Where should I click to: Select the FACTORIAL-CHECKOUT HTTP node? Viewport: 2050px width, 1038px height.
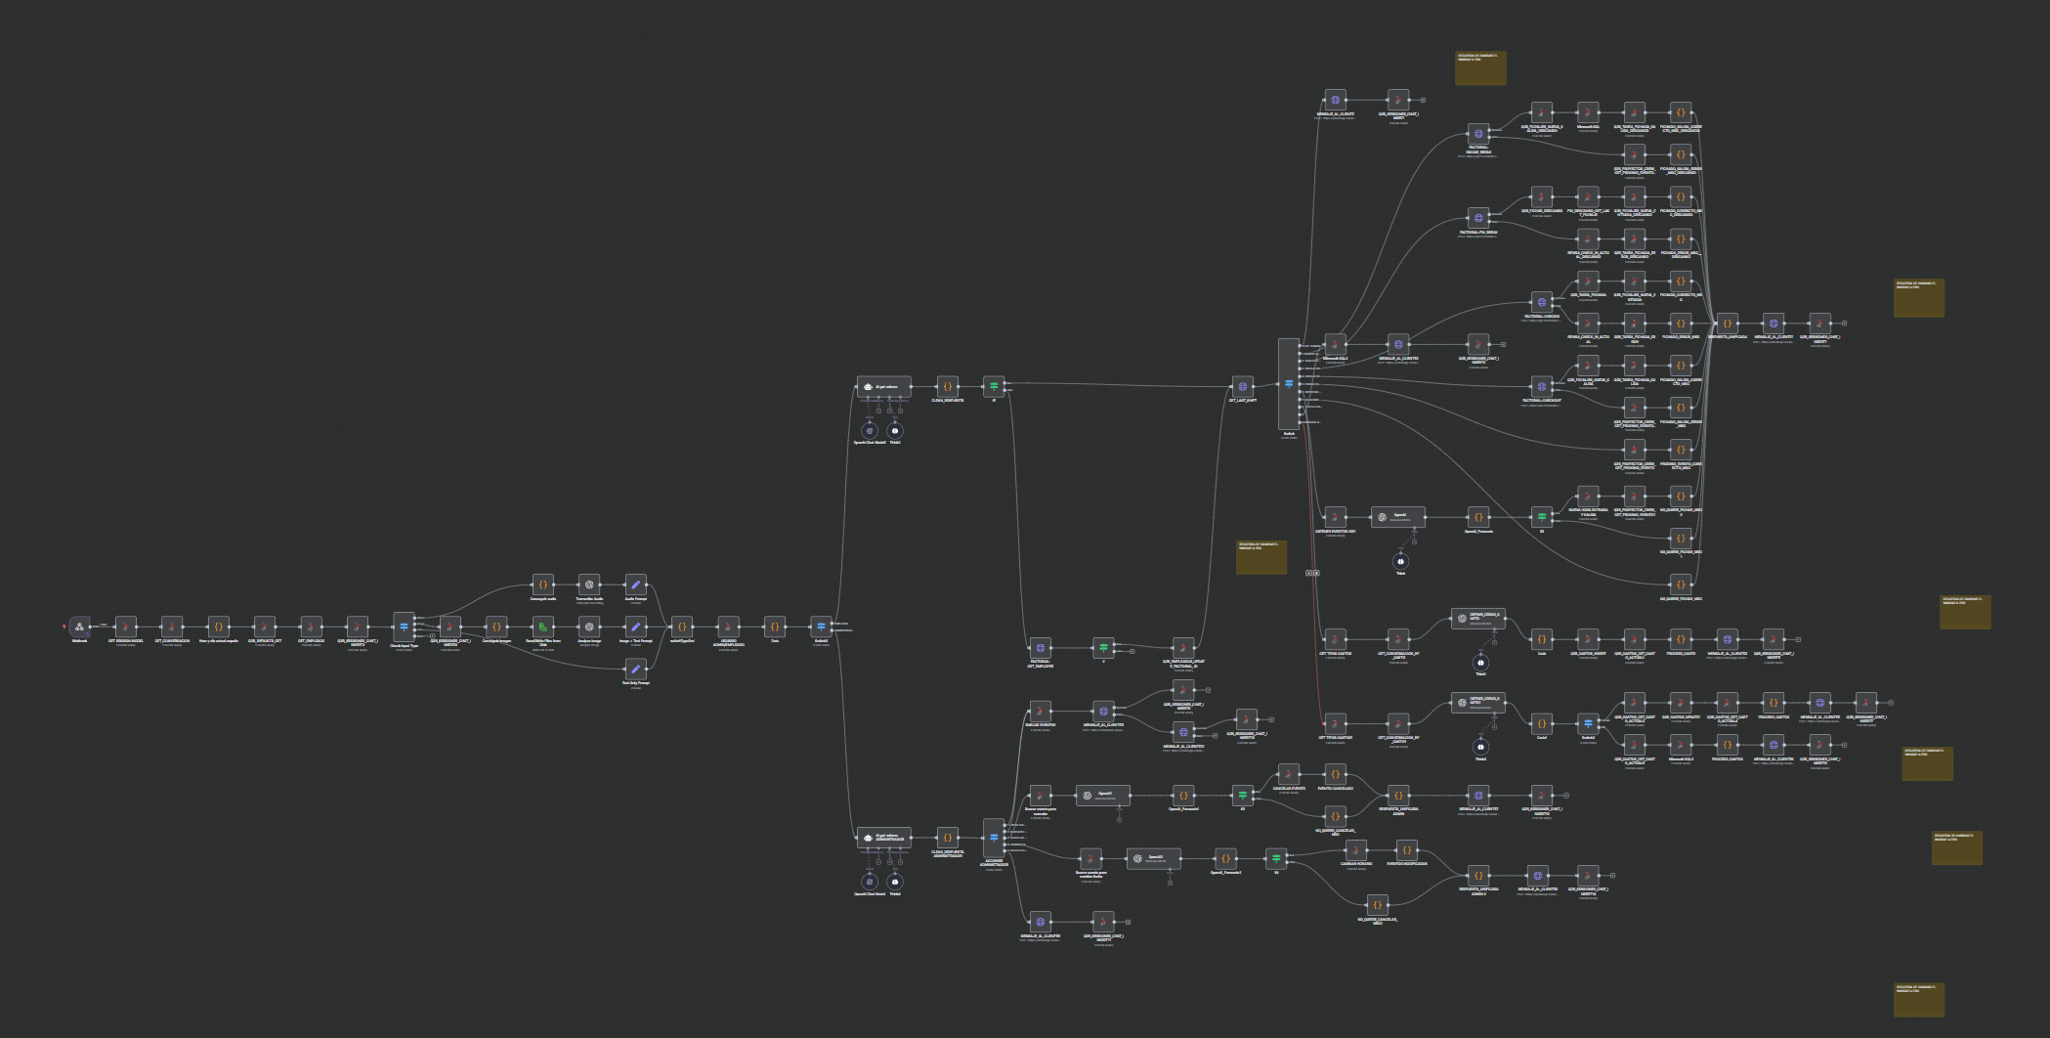coord(1542,386)
